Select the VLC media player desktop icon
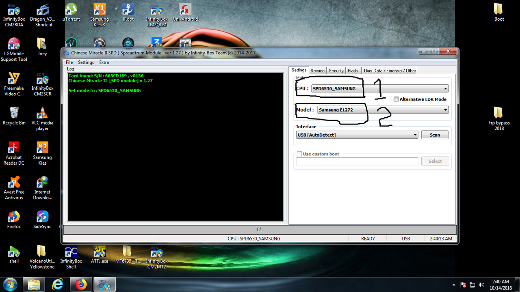520x292 pixels. [x=42, y=119]
